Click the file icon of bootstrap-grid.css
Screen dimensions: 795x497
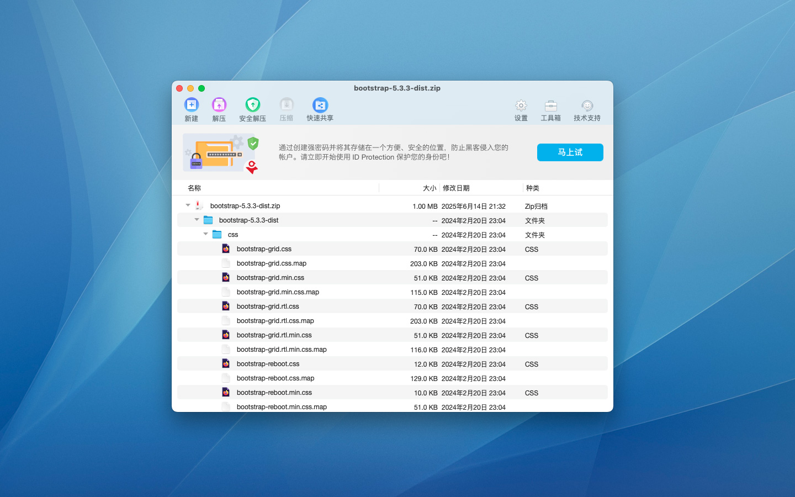226,248
